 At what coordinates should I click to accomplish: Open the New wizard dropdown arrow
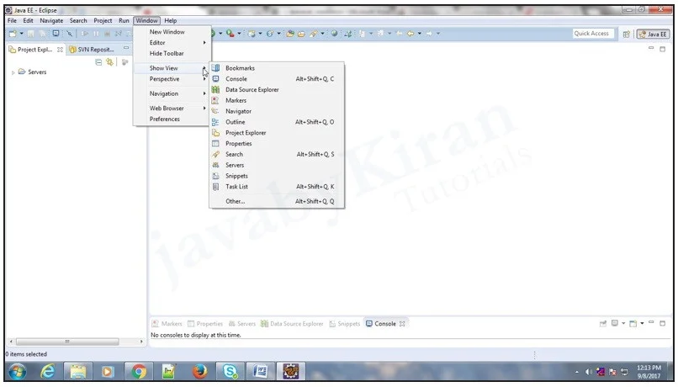click(x=21, y=34)
